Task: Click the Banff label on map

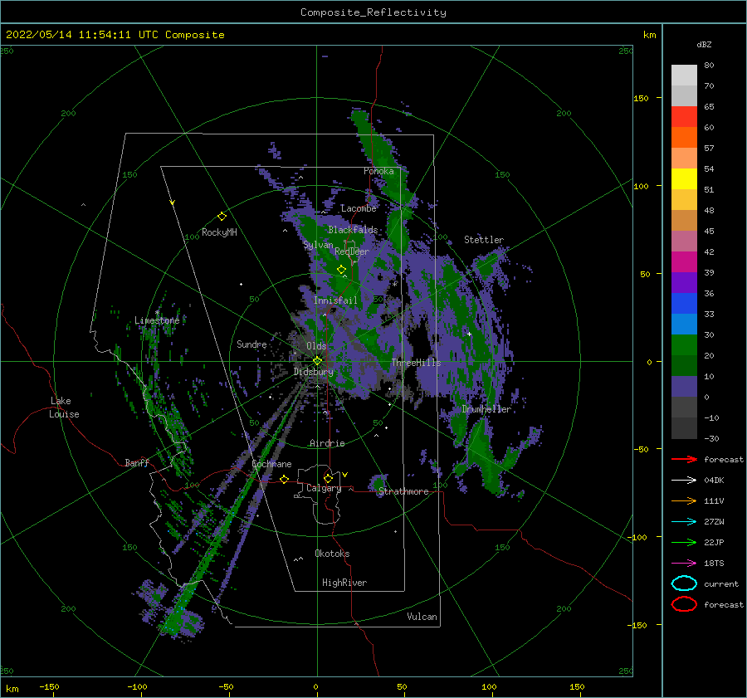Action: 137,462
